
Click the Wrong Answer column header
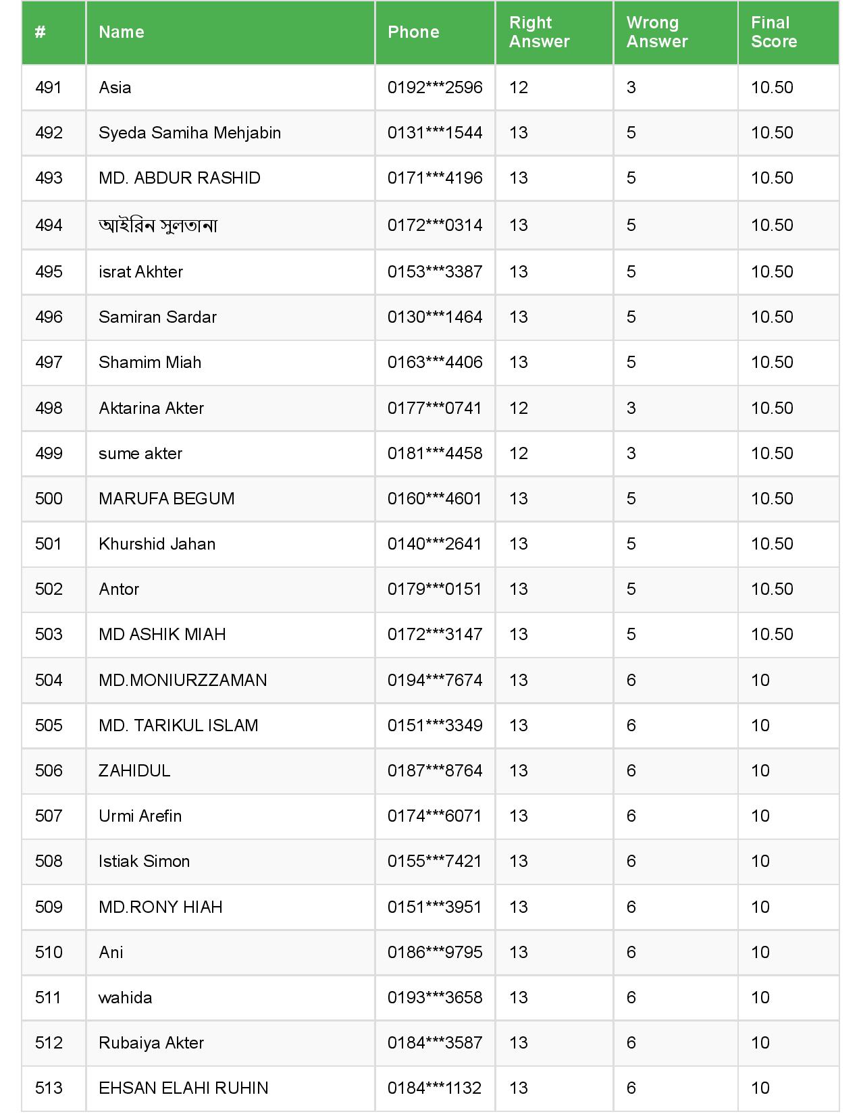656,32
